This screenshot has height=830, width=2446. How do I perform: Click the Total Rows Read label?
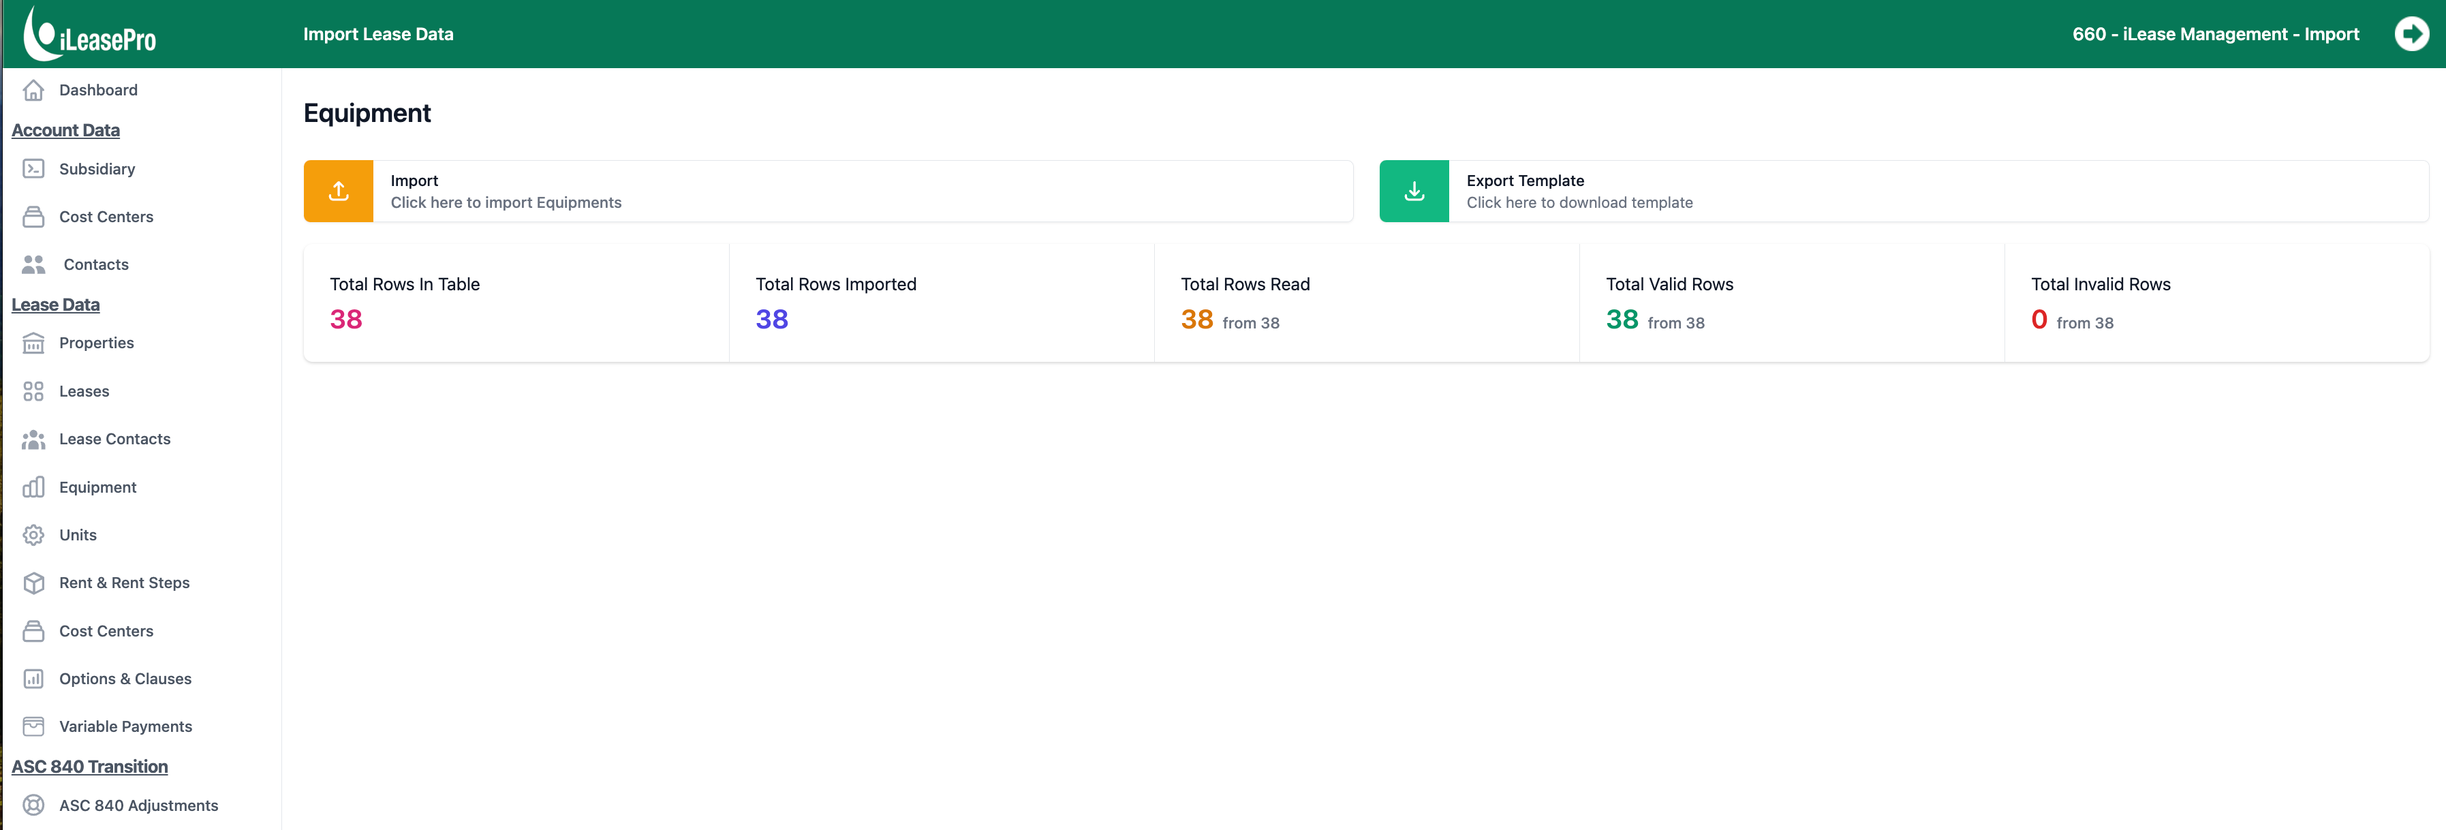(1245, 284)
